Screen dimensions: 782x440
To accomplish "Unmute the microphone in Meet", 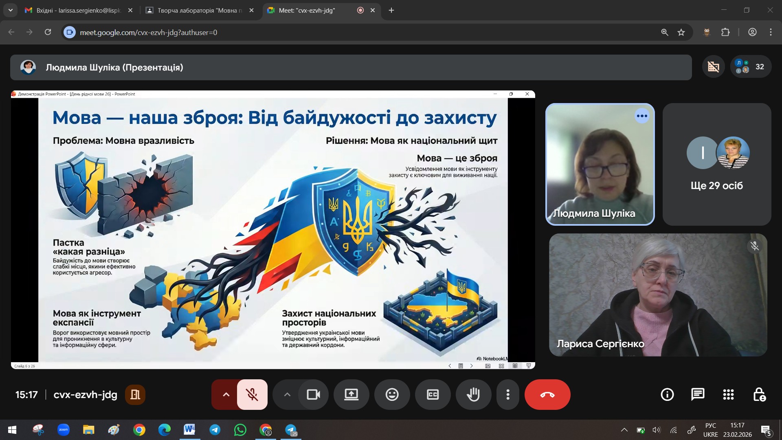I will (252, 394).
